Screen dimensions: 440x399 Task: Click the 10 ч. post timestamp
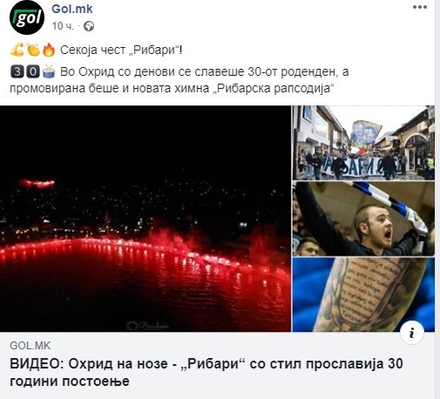63,26
